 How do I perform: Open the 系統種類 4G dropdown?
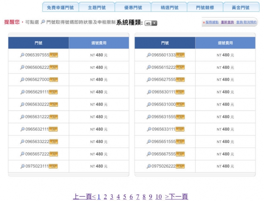coord(151,23)
